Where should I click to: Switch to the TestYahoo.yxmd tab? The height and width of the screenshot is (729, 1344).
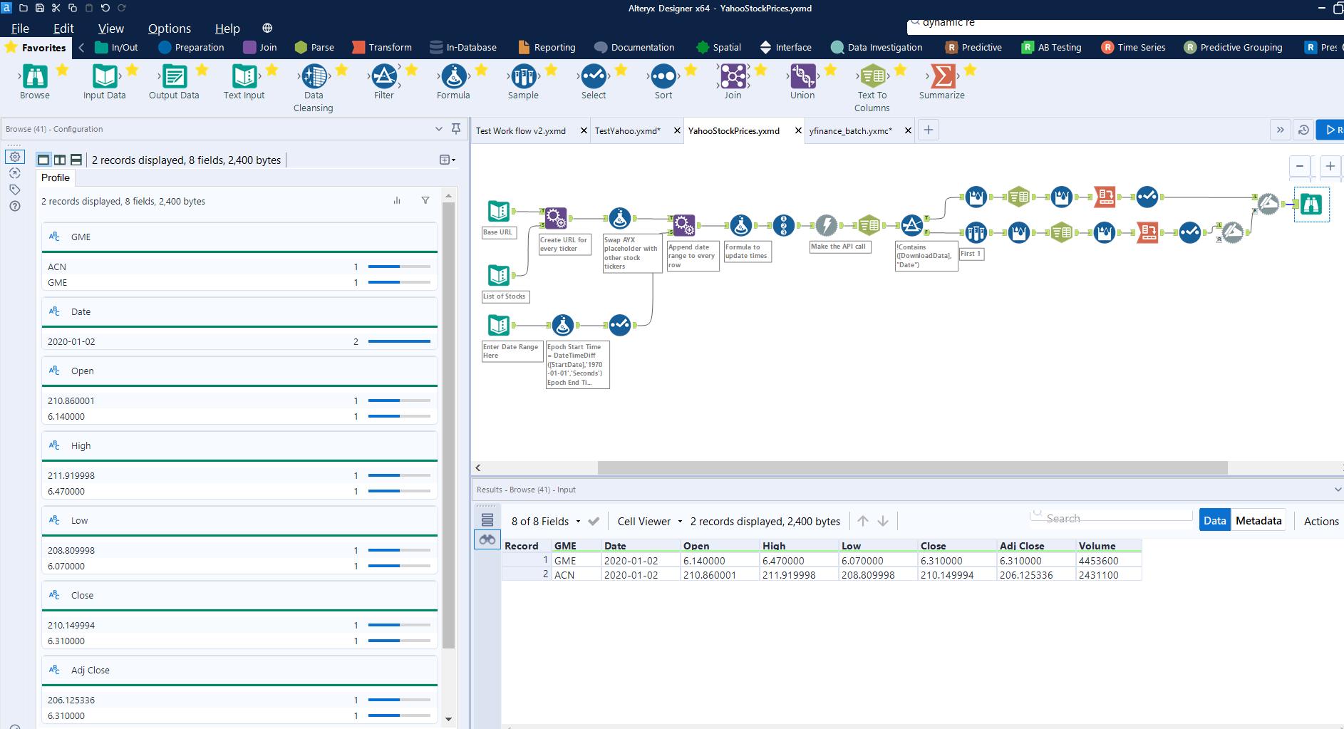pos(627,131)
